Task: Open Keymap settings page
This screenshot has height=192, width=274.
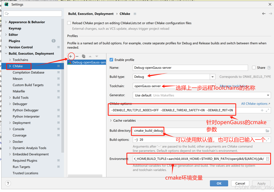Action: (15, 28)
